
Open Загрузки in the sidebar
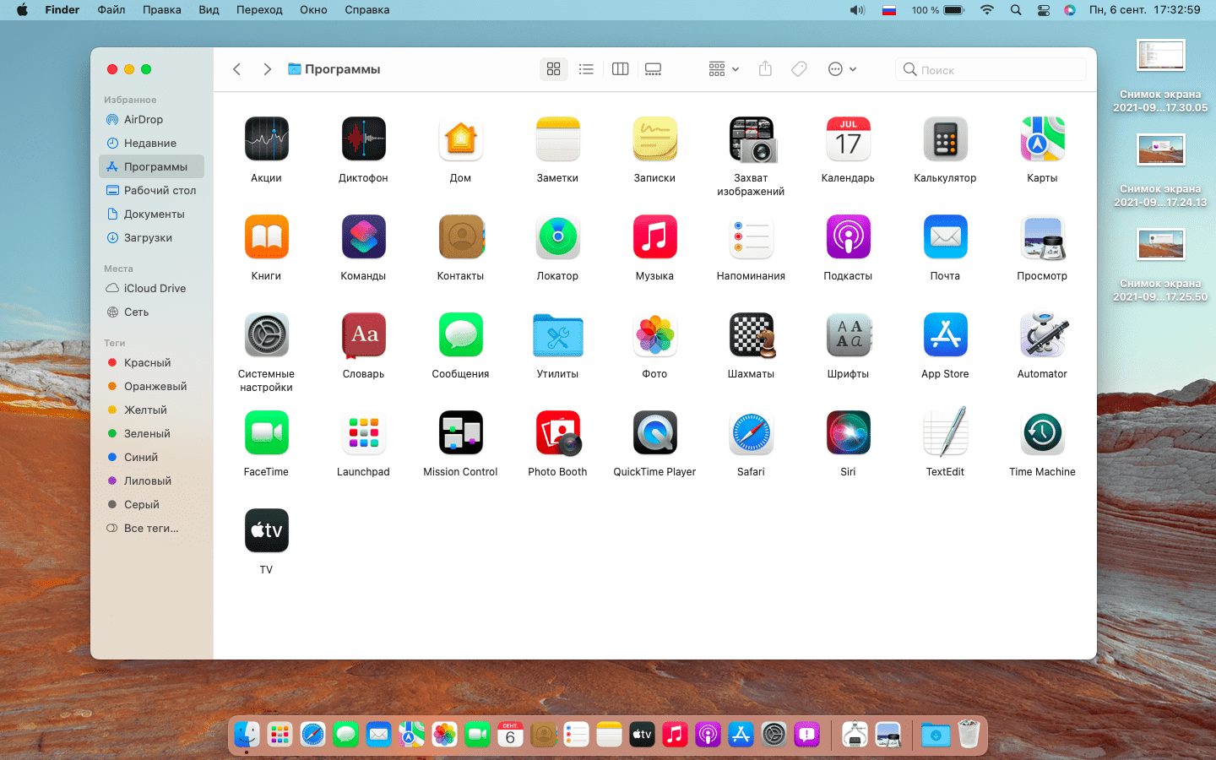[x=151, y=238]
